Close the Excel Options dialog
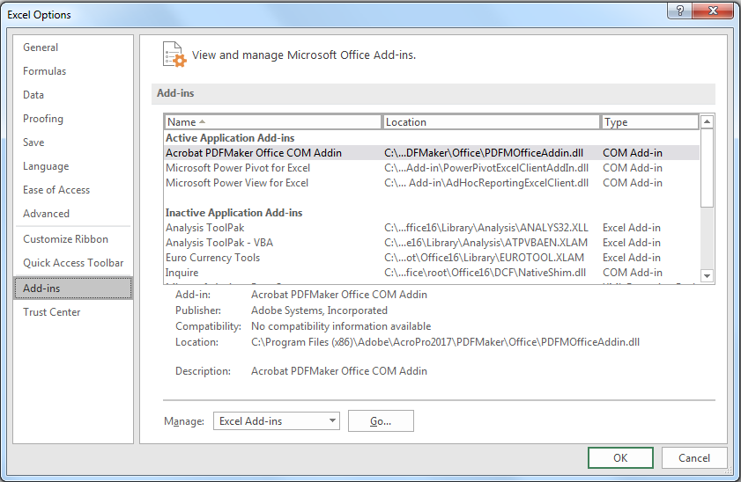741x482 pixels. [x=714, y=11]
